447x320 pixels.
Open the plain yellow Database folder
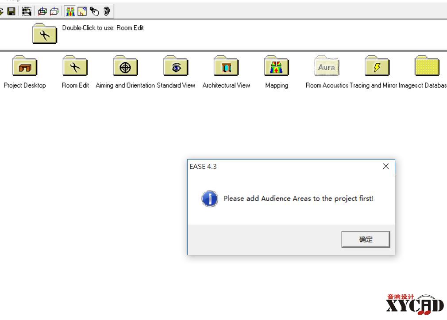[427, 65]
